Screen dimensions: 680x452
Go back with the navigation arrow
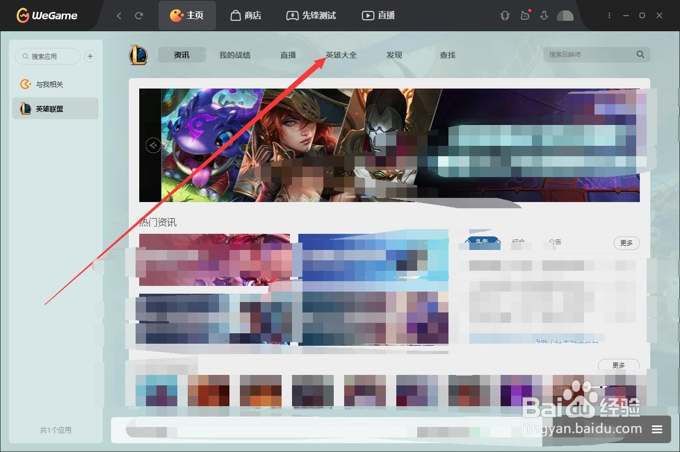point(119,16)
